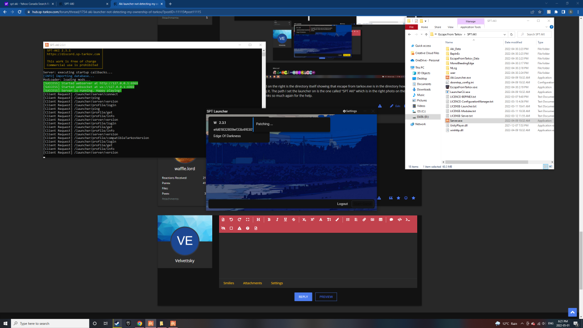Select Server.exe in File Explorer
Screen dimensions: 583x328
tap(456, 121)
